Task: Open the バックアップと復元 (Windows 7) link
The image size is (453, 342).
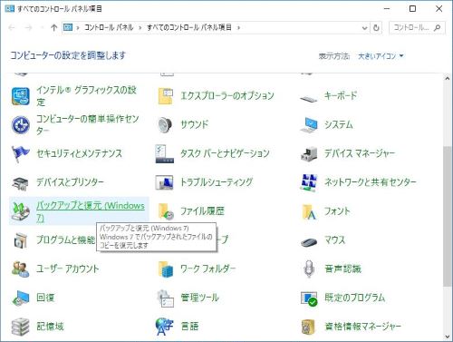Action: [90, 211]
